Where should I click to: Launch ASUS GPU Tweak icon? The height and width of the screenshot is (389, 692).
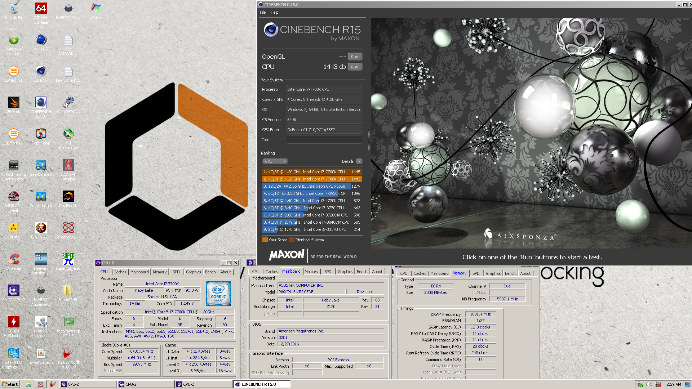(x=13, y=202)
